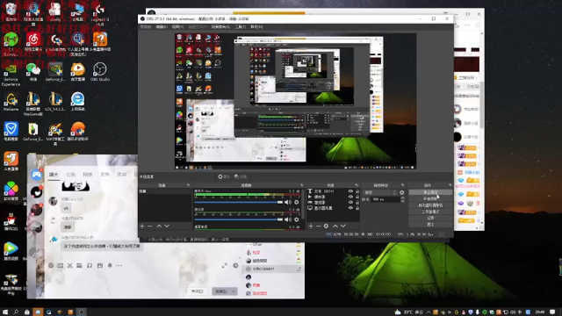Click Close button in QQ chat window
Screen dimensions: 562x316
coord(197,291)
